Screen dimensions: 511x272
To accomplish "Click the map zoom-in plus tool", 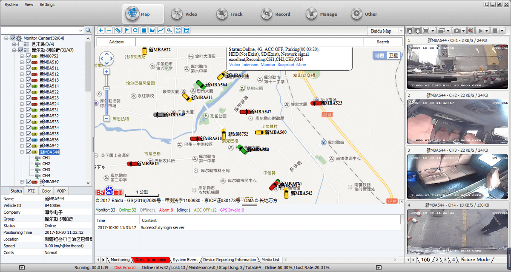I will (100, 31).
